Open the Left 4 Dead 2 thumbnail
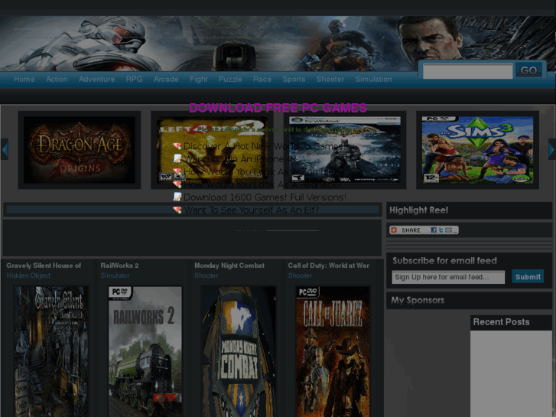This screenshot has height=417, width=556. point(212,150)
